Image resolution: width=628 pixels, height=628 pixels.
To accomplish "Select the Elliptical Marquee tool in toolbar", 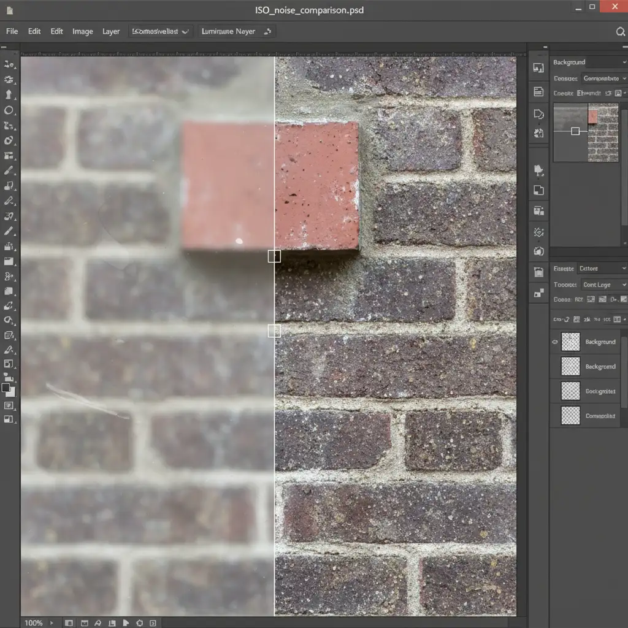I will coord(9,110).
